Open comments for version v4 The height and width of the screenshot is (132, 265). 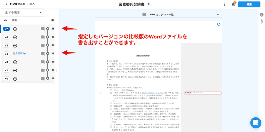coord(43,54)
